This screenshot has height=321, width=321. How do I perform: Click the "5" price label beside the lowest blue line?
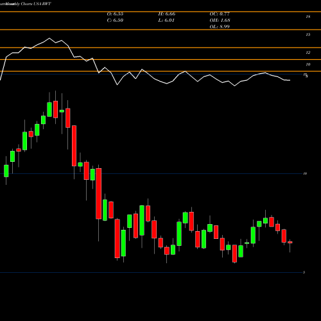coord(304,272)
